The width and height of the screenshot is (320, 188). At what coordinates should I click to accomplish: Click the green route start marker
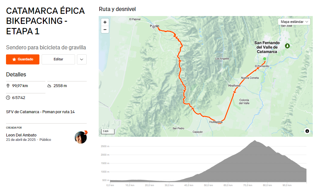click(x=265, y=59)
